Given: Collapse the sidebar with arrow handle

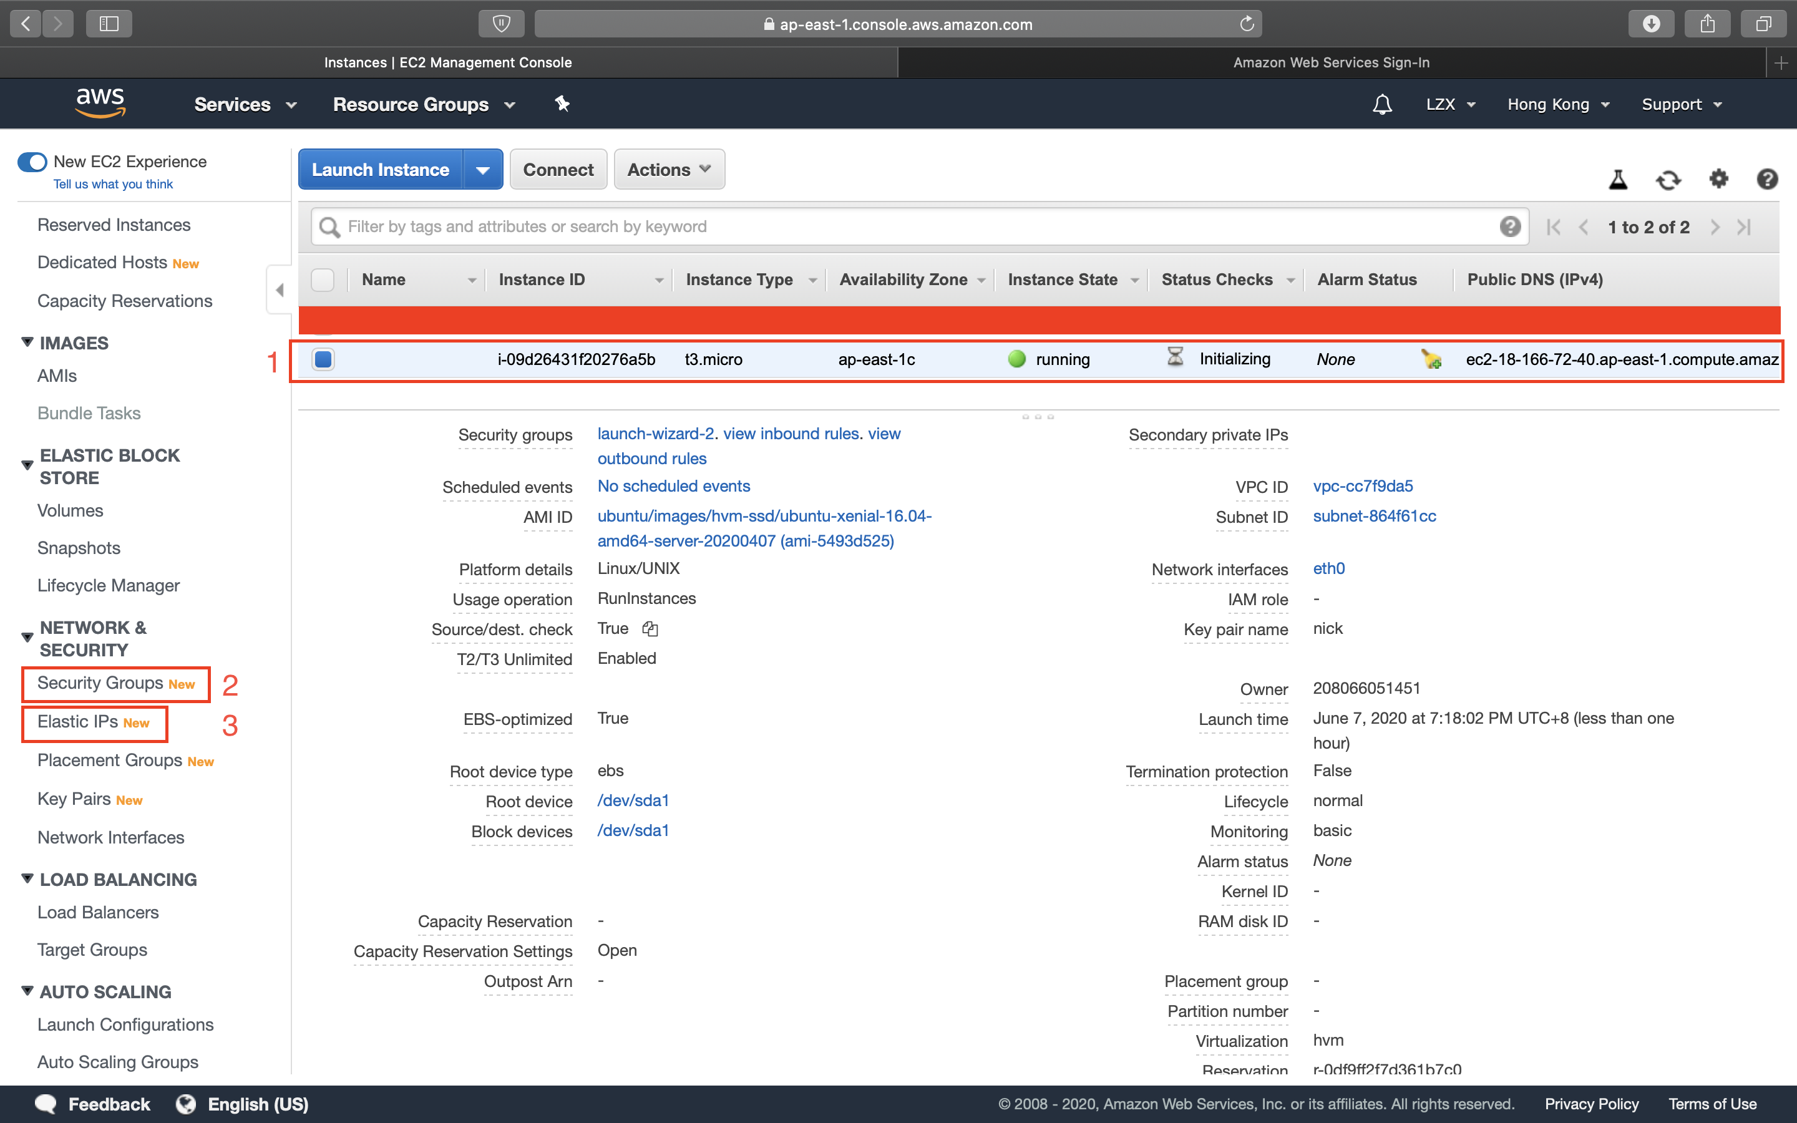Looking at the screenshot, I should pos(279,289).
